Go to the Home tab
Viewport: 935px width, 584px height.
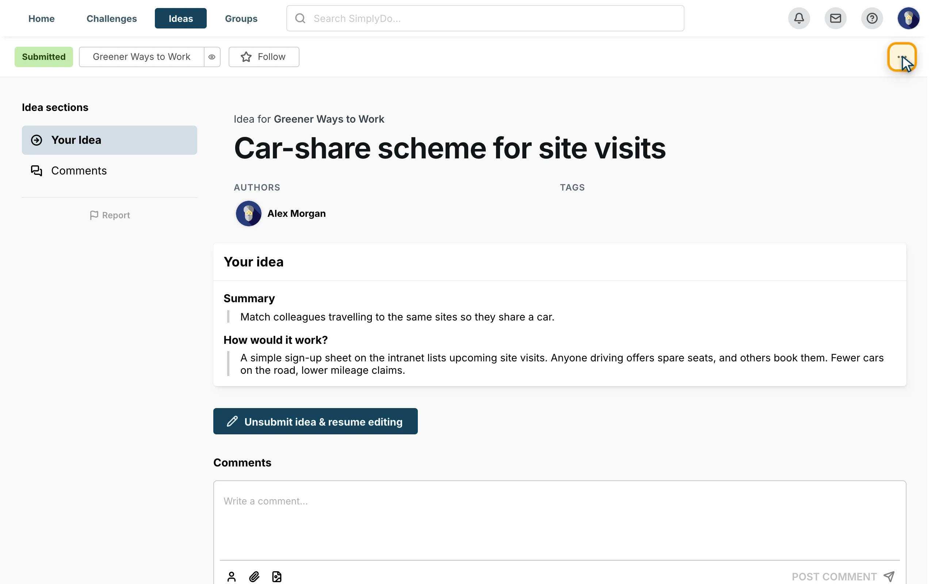pos(41,18)
